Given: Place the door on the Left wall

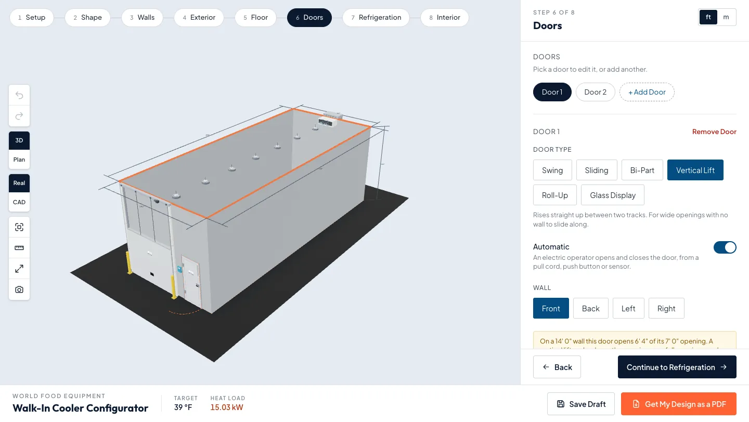Looking at the screenshot, I should [x=628, y=308].
